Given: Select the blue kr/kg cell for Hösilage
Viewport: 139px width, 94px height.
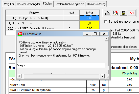Looking at the screenshot, I should (x=89, y=18).
